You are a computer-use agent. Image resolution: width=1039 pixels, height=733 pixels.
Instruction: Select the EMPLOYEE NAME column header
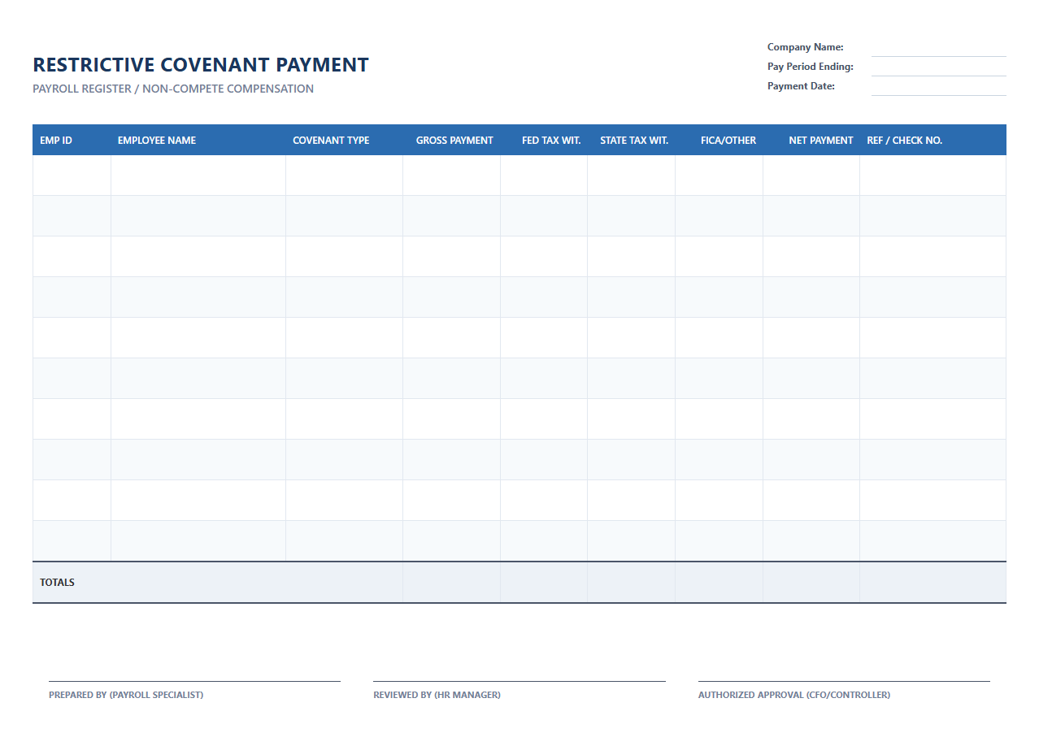click(198, 140)
